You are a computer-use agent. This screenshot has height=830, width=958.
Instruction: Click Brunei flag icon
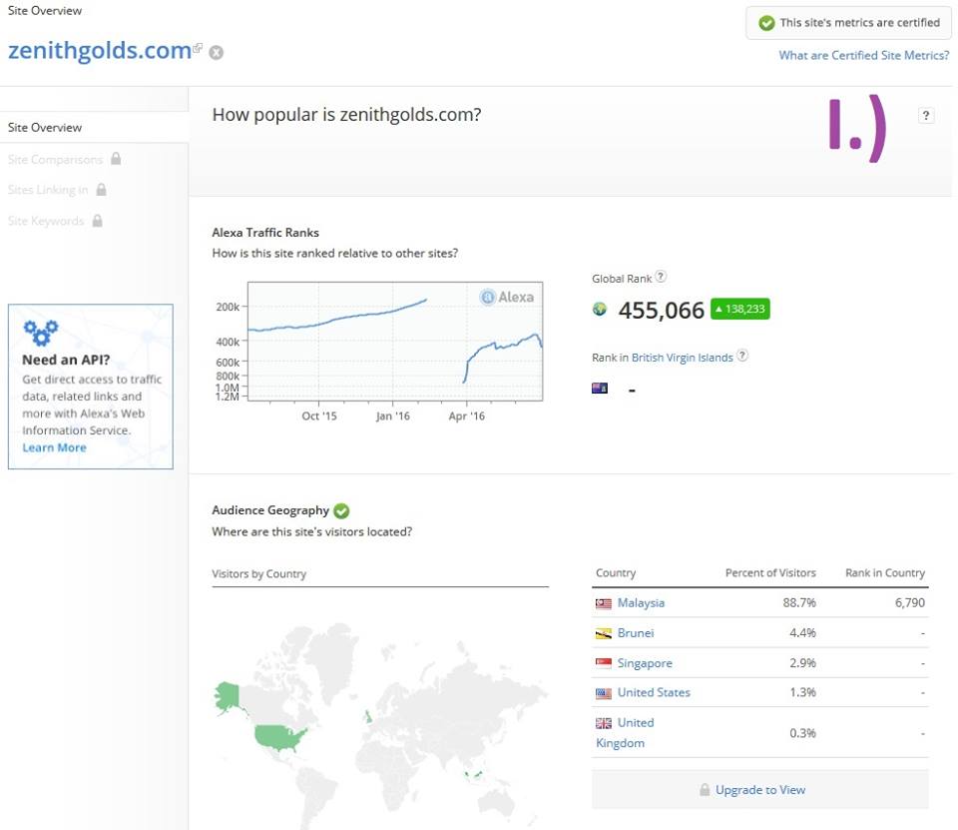tap(603, 633)
